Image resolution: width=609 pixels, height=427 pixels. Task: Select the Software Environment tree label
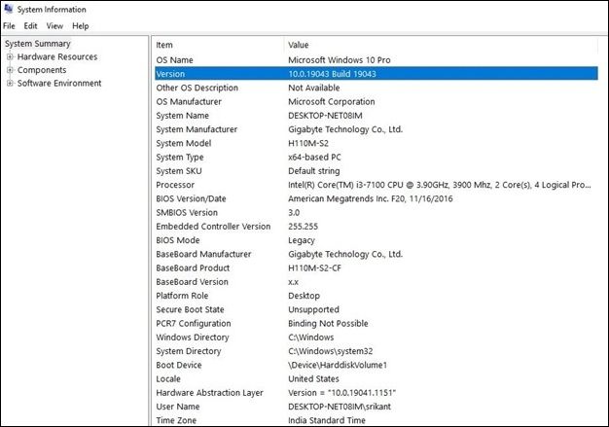point(59,84)
